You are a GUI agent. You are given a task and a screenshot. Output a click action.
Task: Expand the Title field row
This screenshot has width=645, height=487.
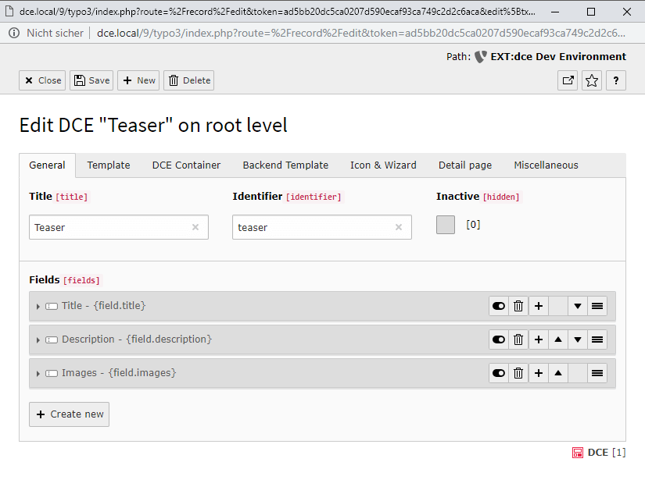pos(38,307)
